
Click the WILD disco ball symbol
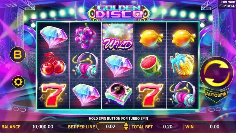[x=118, y=37]
